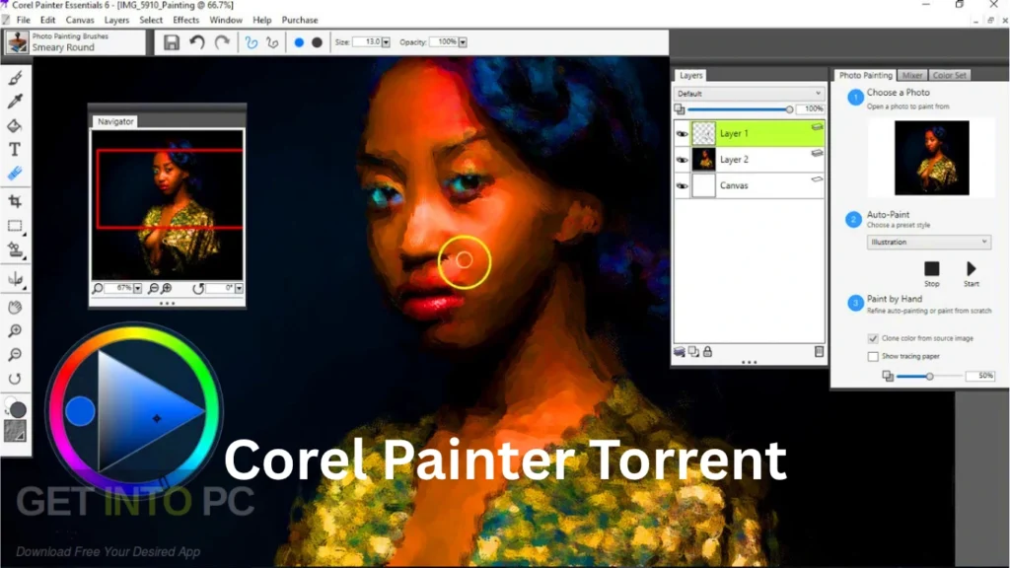
Task: Select the Text tool
Action: [x=14, y=150]
